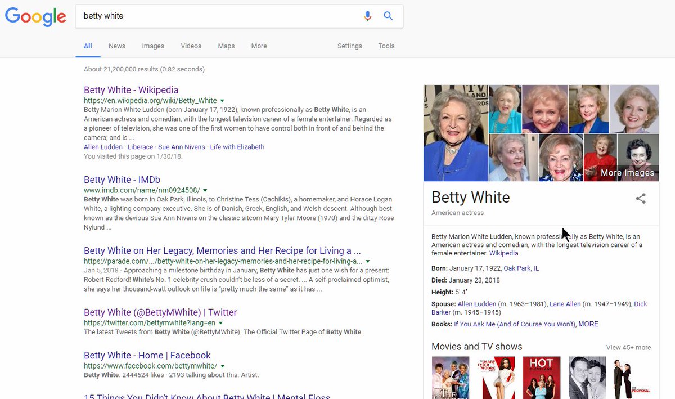The height and width of the screenshot is (399, 675).
Task: Open Betty White - Wikipedia result
Action: point(131,90)
